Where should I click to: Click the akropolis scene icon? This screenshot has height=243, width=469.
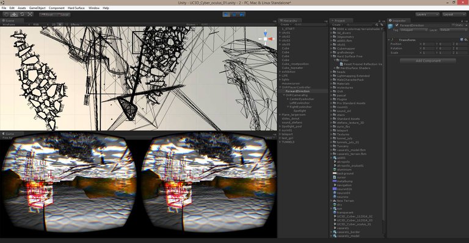coord(335,162)
